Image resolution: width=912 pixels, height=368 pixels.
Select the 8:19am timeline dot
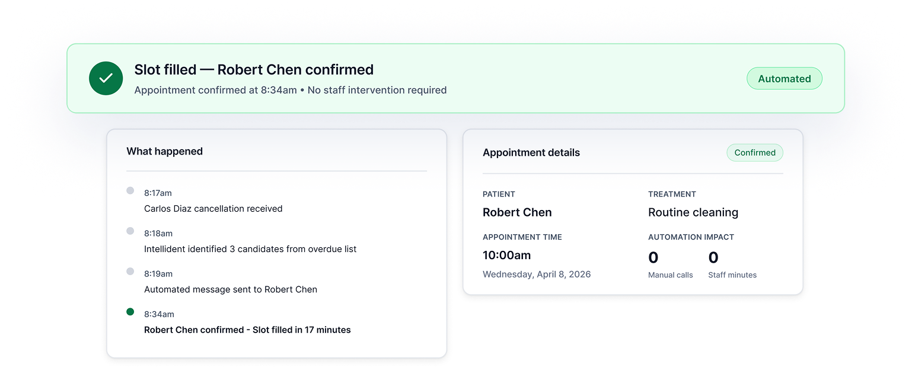pos(130,271)
